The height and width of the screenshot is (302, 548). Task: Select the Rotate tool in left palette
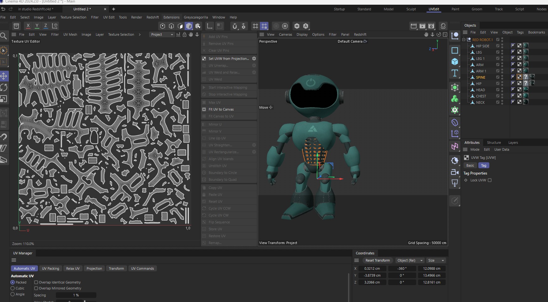tap(4, 87)
